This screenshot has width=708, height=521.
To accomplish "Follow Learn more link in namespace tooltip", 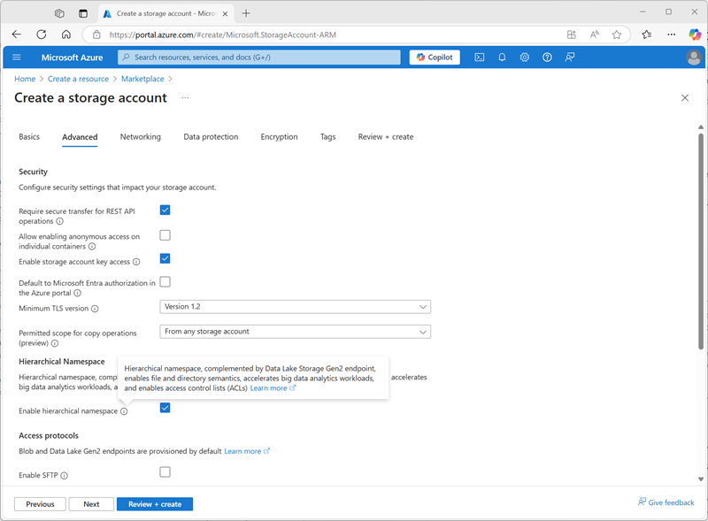I will 273,388.
